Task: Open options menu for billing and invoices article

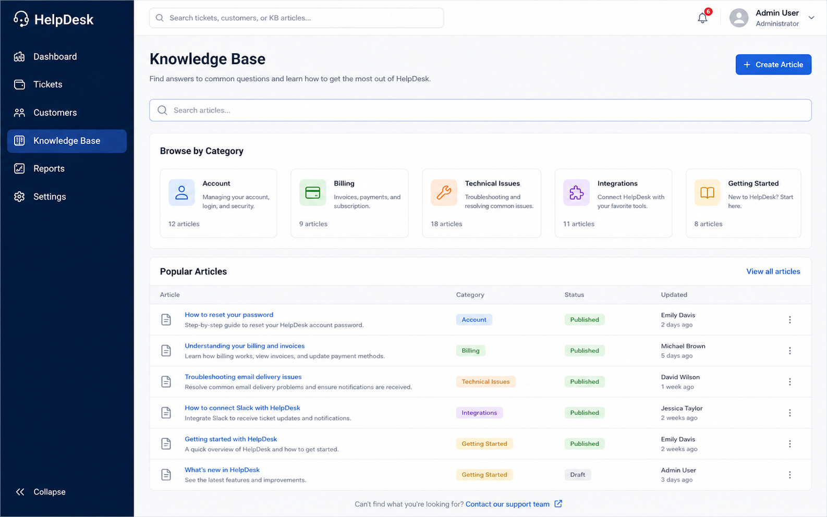Action: click(x=789, y=351)
